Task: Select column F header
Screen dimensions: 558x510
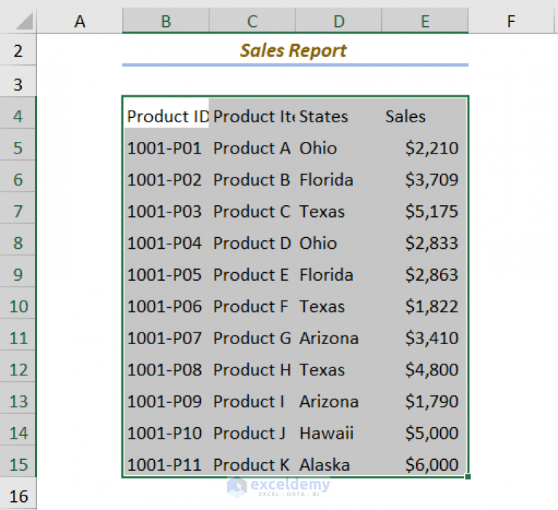Action: click(x=511, y=21)
